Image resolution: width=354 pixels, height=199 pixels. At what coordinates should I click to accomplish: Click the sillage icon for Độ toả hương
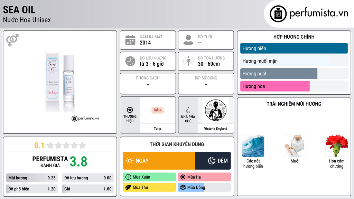(x=188, y=61)
